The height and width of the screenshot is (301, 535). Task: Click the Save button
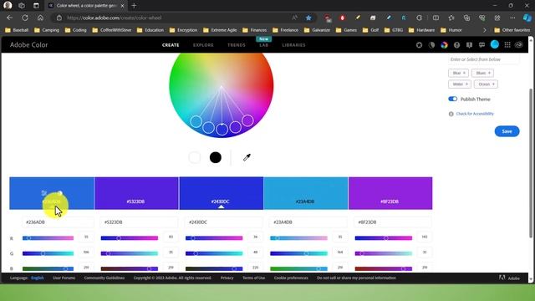coord(507,131)
